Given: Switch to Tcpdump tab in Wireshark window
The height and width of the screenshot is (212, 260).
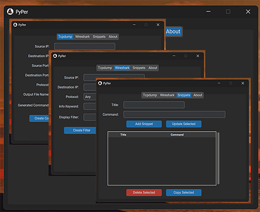Looking at the screenshot, I should [x=105, y=68].
